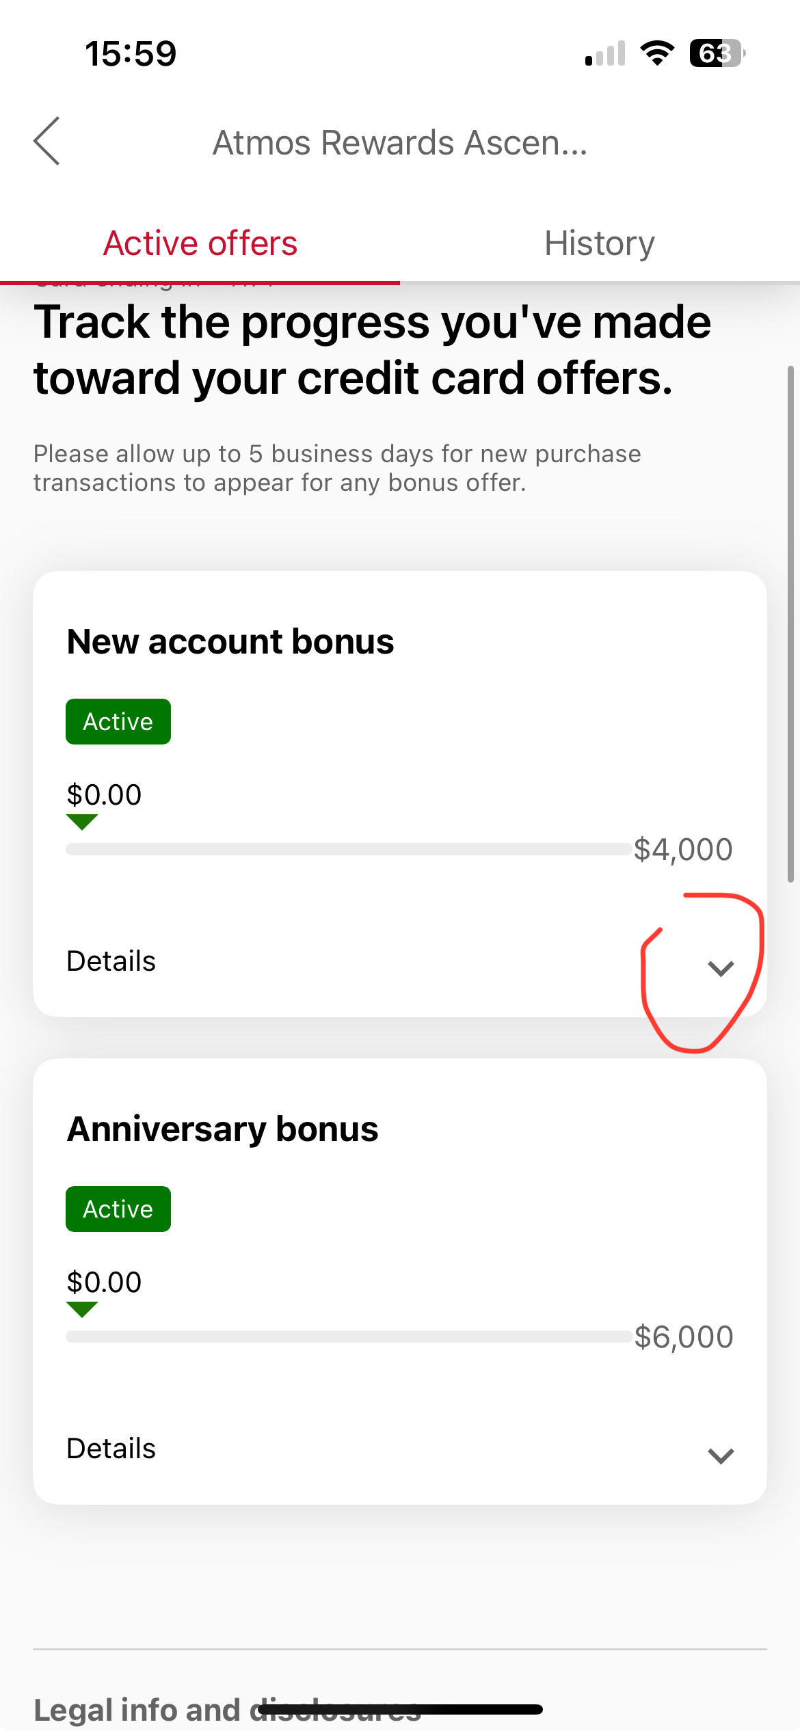Tap the Active badge on Anniversary bonus
This screenshot has height=1731, width=800.
tap(118, 1209)
